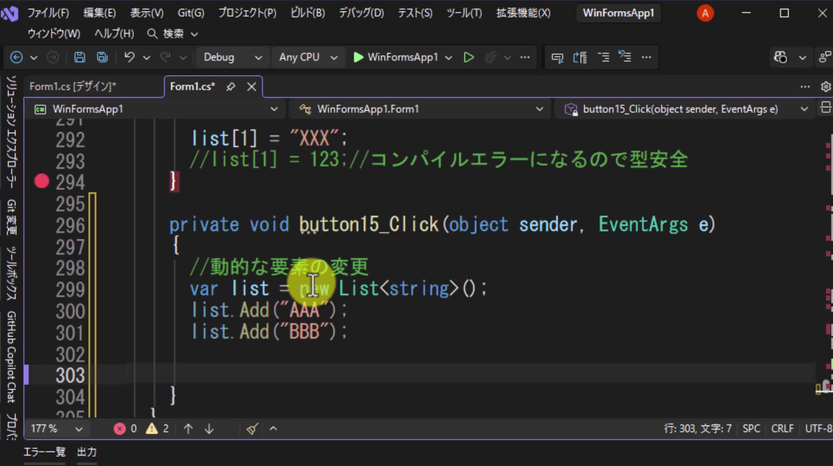The height and width of the screenshot is (466, 833).
Task: Go to next issue with the down arrow
Action: [209, 429]
